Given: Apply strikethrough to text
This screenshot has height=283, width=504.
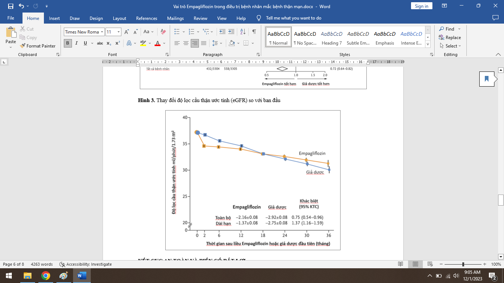Looking at the screenshot, I should tap(100, 43).
